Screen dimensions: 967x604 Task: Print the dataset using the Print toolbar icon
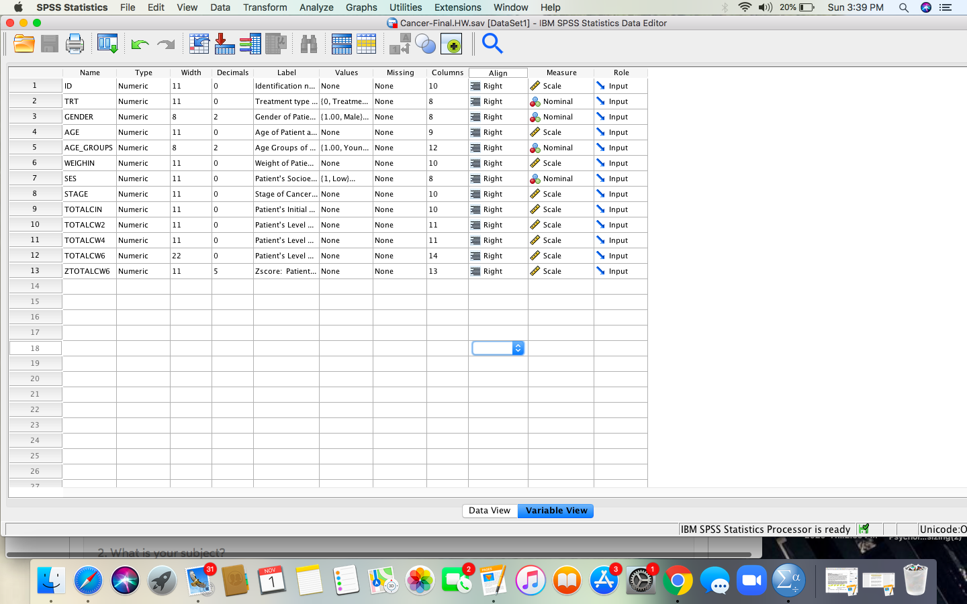click(75, 44)
